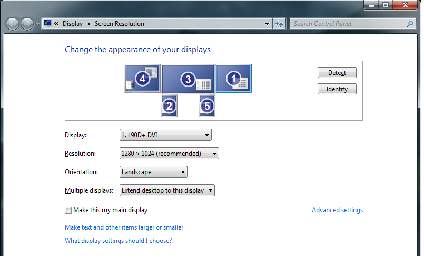Click the Detect button
Viewport: 424px width, 258px height.
point(337,73)
